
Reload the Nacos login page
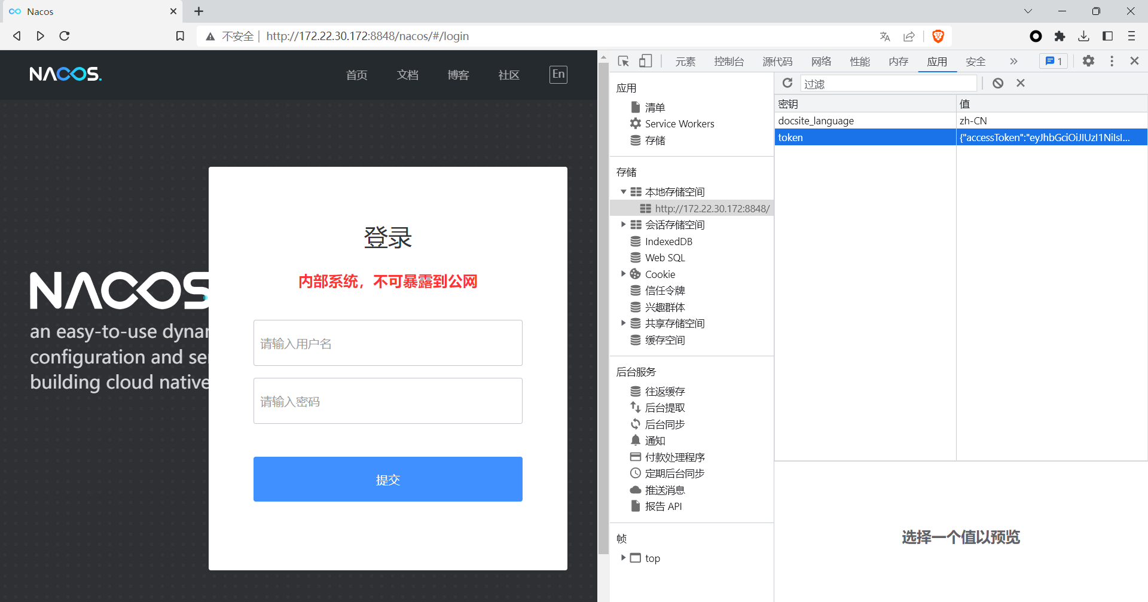click(65, 36)
